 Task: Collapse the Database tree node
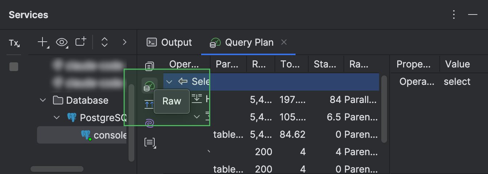click(44, 100)
